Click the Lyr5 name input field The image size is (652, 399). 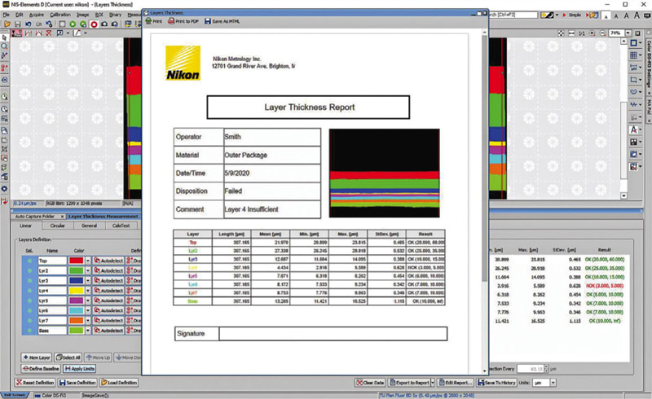pyautogui.click(x=52, y=300)
